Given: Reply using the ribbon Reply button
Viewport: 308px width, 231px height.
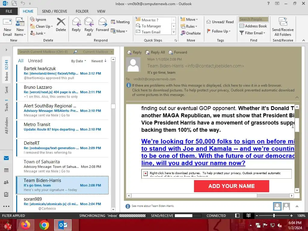Looking at the screenshot, I should [76, 25].
